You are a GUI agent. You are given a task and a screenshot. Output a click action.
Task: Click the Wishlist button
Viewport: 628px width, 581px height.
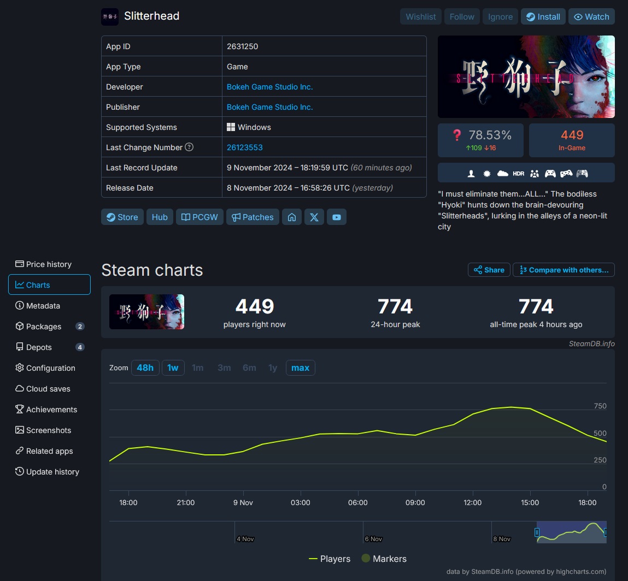pyautogui.click(x=420, y=17)
